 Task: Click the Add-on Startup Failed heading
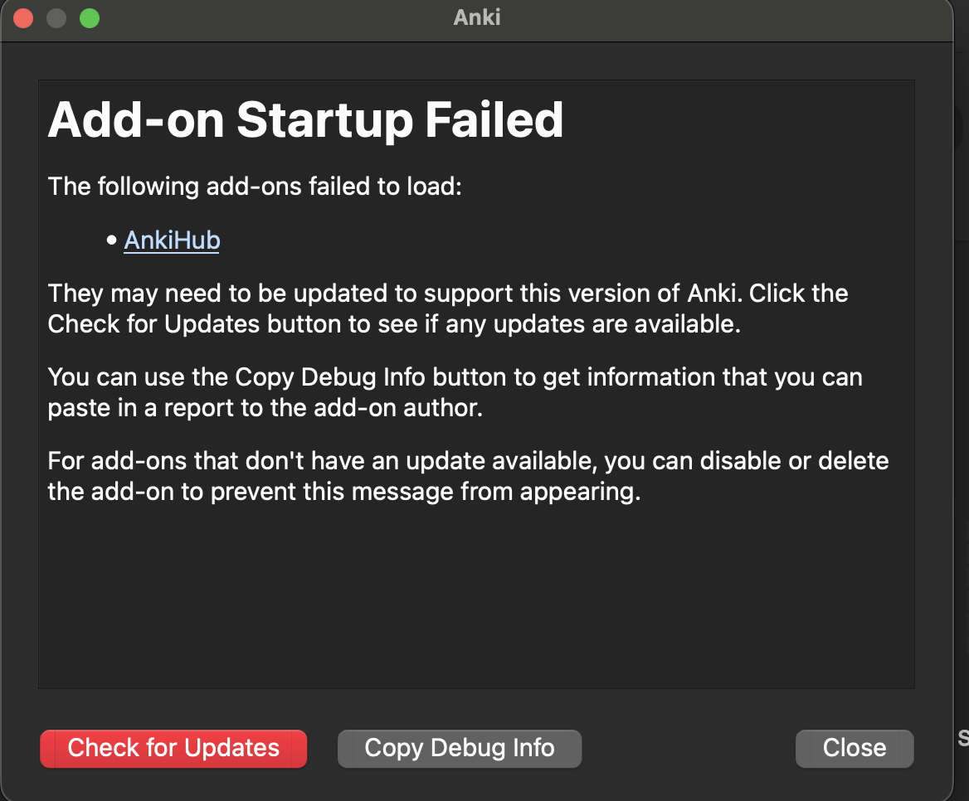(305, 119)
